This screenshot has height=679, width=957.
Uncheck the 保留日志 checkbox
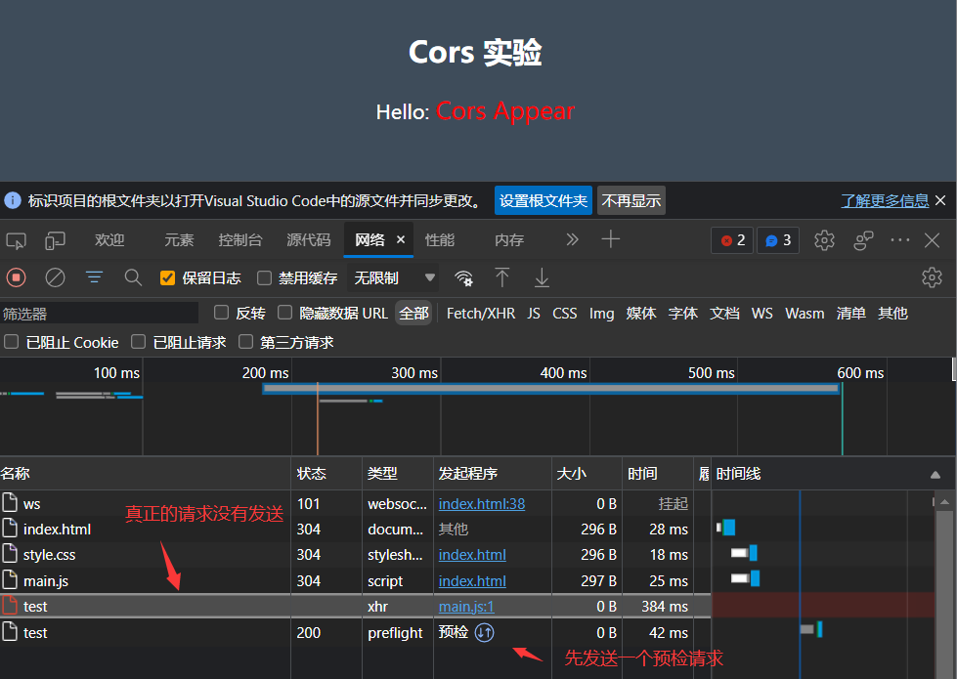tap(168, 278)
